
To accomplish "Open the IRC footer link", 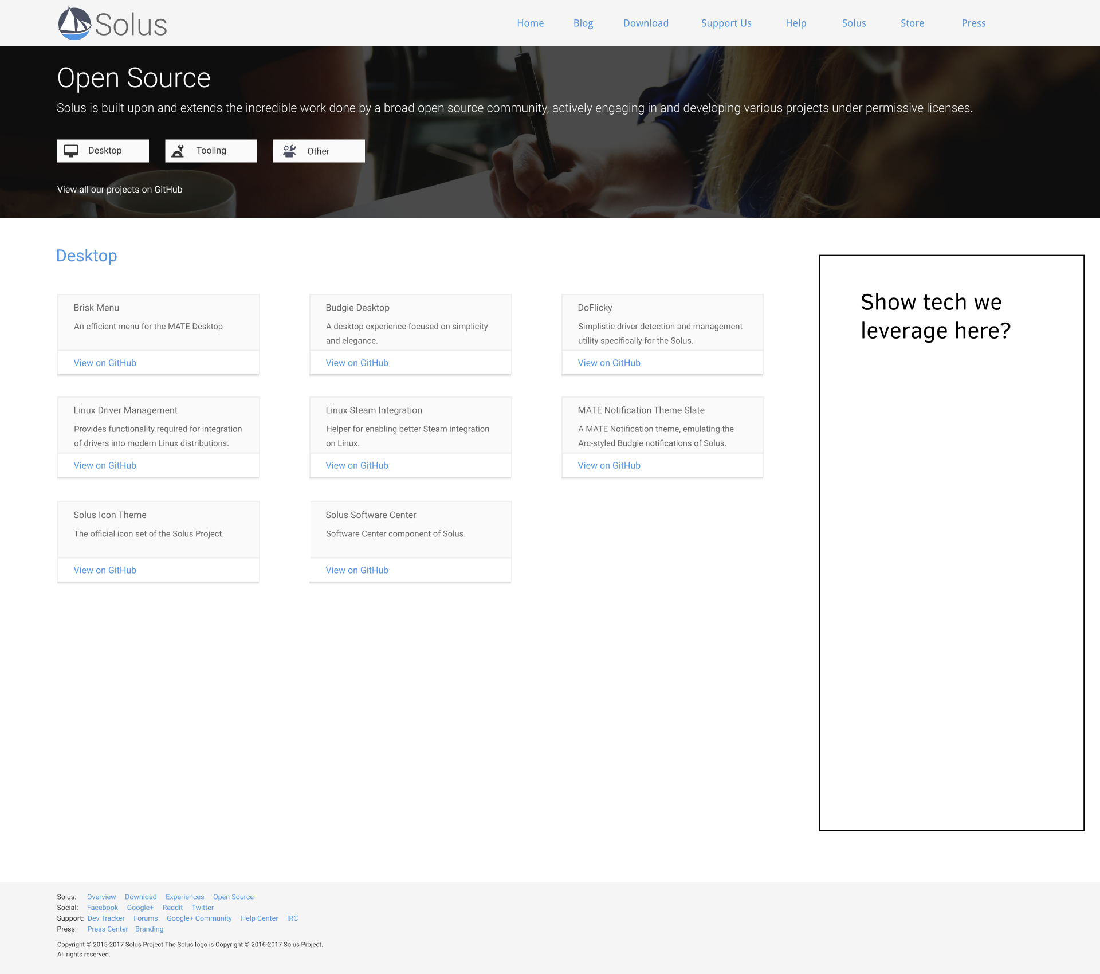I will tap(292, 918).
